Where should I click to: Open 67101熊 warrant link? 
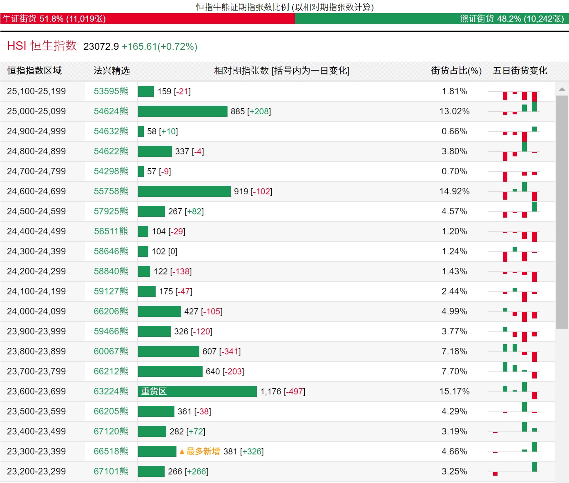(111, 471)
